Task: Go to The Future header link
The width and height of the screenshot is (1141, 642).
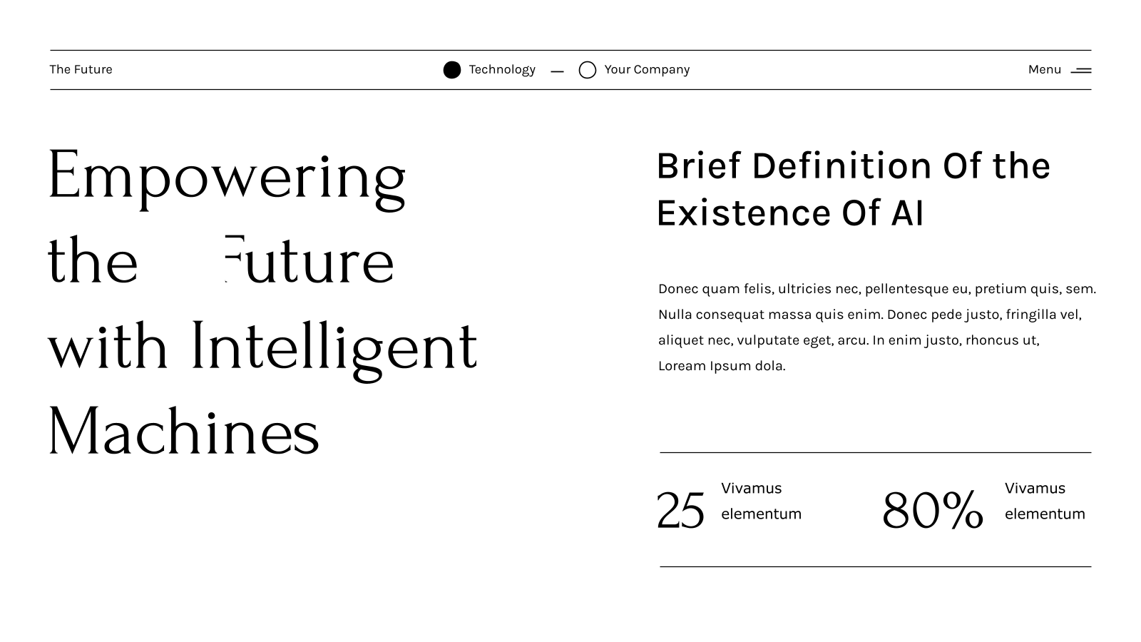Action: [81, 69]
